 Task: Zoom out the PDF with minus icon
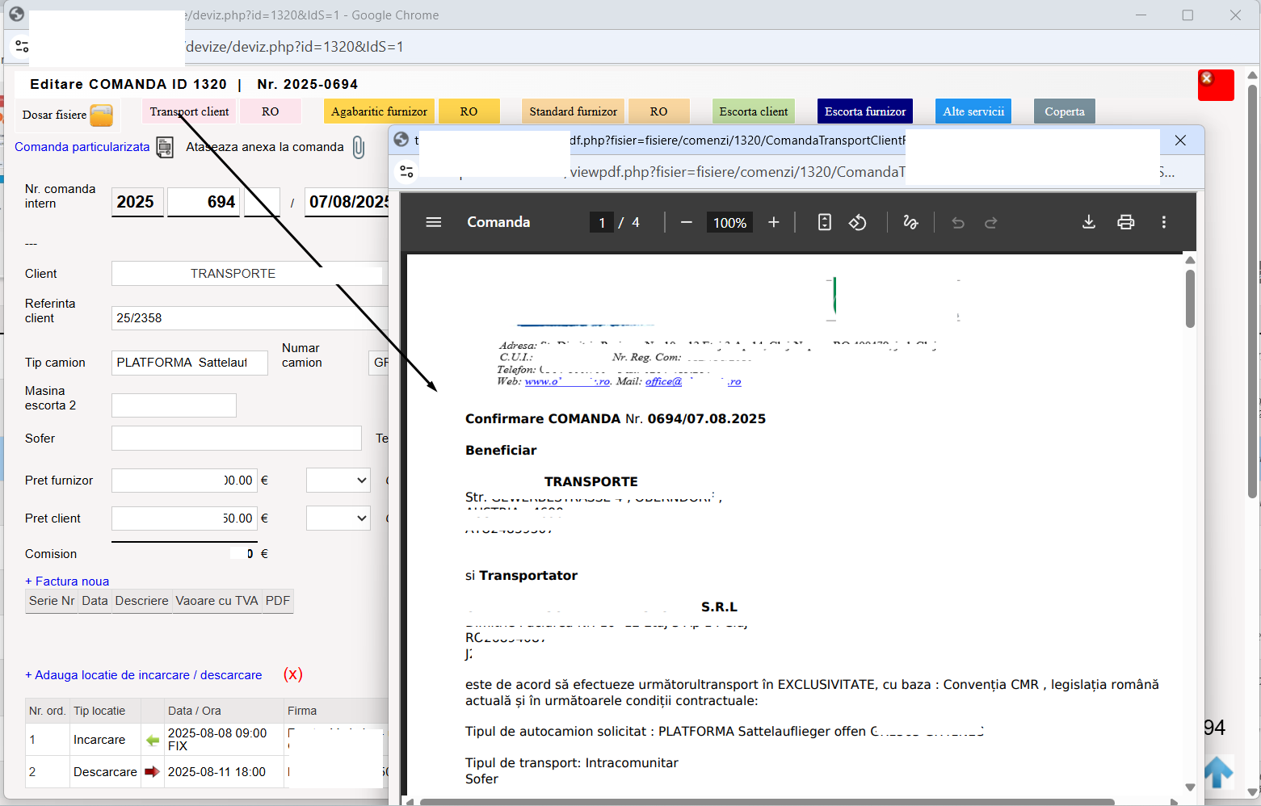[687, 222]
